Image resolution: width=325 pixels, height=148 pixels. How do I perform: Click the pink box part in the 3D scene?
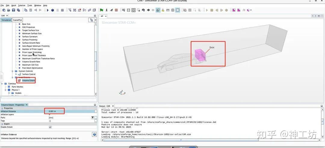pos(200,55)
